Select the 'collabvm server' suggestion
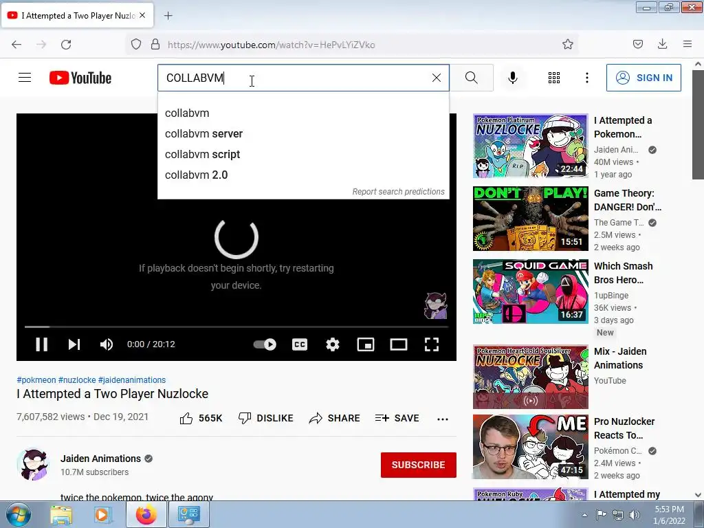The height and width of the screenshot is (528, 704). point(303,134)
